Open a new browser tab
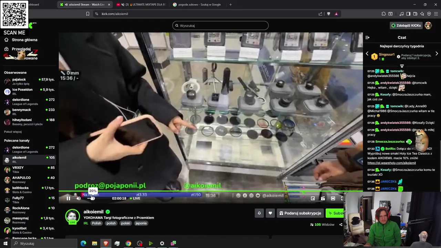441x248 pixels. pos(230,4)
